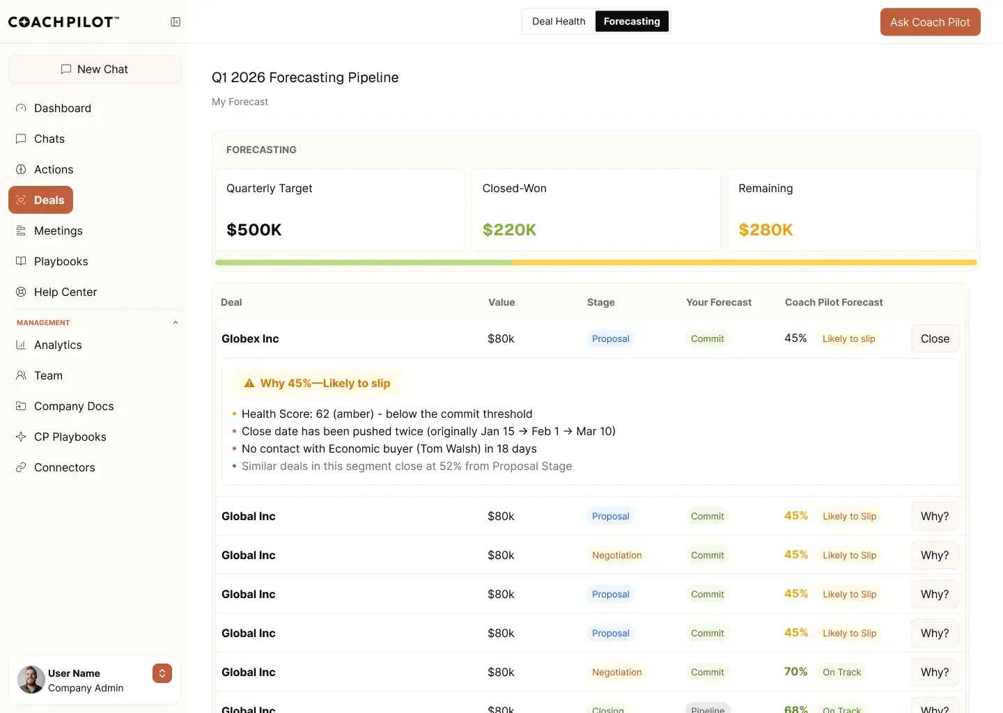Start a New Chat

coord(95,69)
